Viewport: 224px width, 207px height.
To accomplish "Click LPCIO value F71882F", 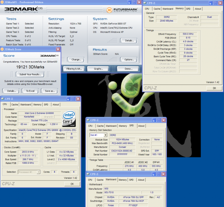I will click(x=133, y=206).
